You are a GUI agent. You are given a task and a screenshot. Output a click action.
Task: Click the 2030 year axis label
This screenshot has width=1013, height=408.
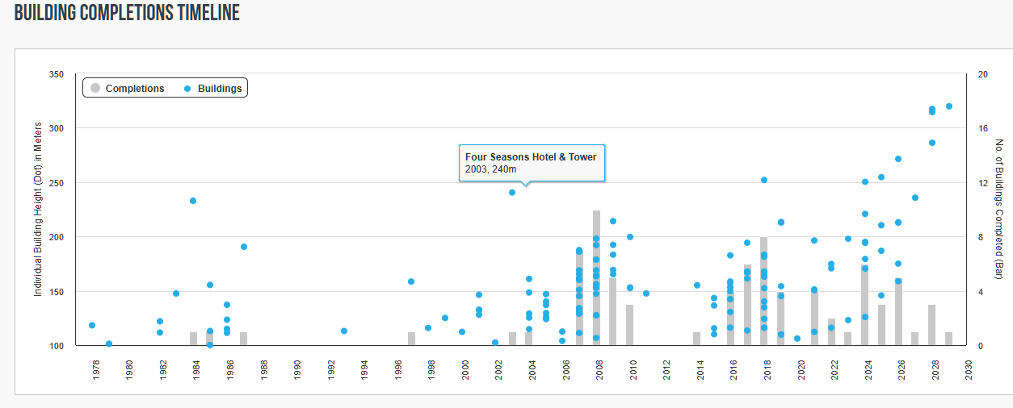969,369
